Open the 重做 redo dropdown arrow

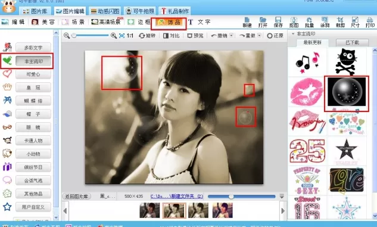pos(260,36)
